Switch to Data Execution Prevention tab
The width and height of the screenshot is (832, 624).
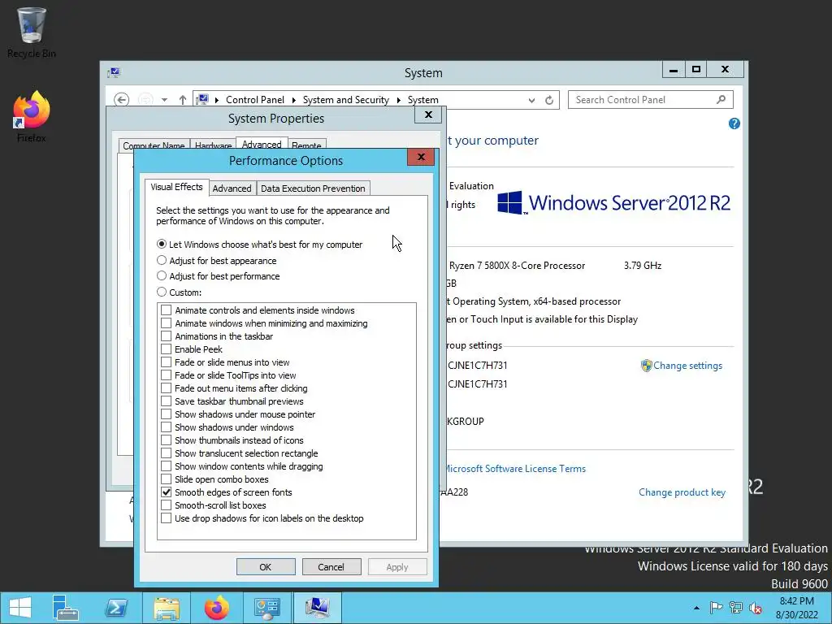click(313, 188)
